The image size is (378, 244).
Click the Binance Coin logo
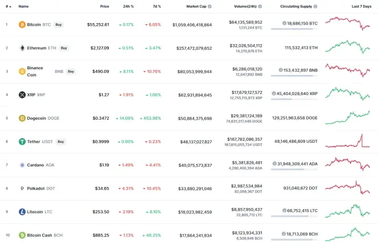pos(22,71)
